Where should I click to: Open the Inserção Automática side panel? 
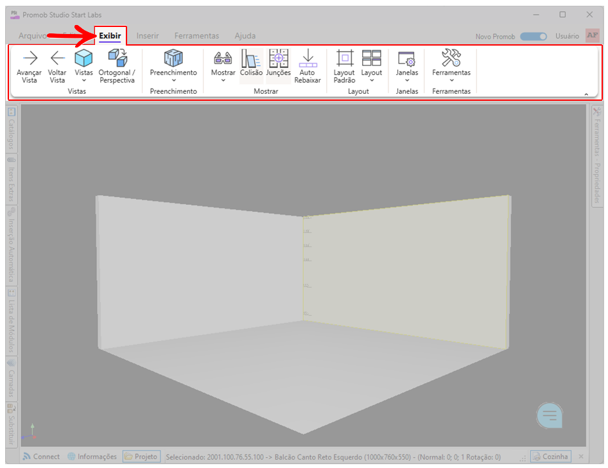click(12, 245)
